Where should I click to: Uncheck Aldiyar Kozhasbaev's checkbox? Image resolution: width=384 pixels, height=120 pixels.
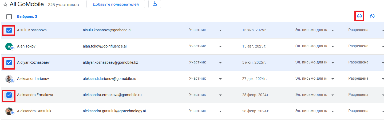tap(9, 63)
